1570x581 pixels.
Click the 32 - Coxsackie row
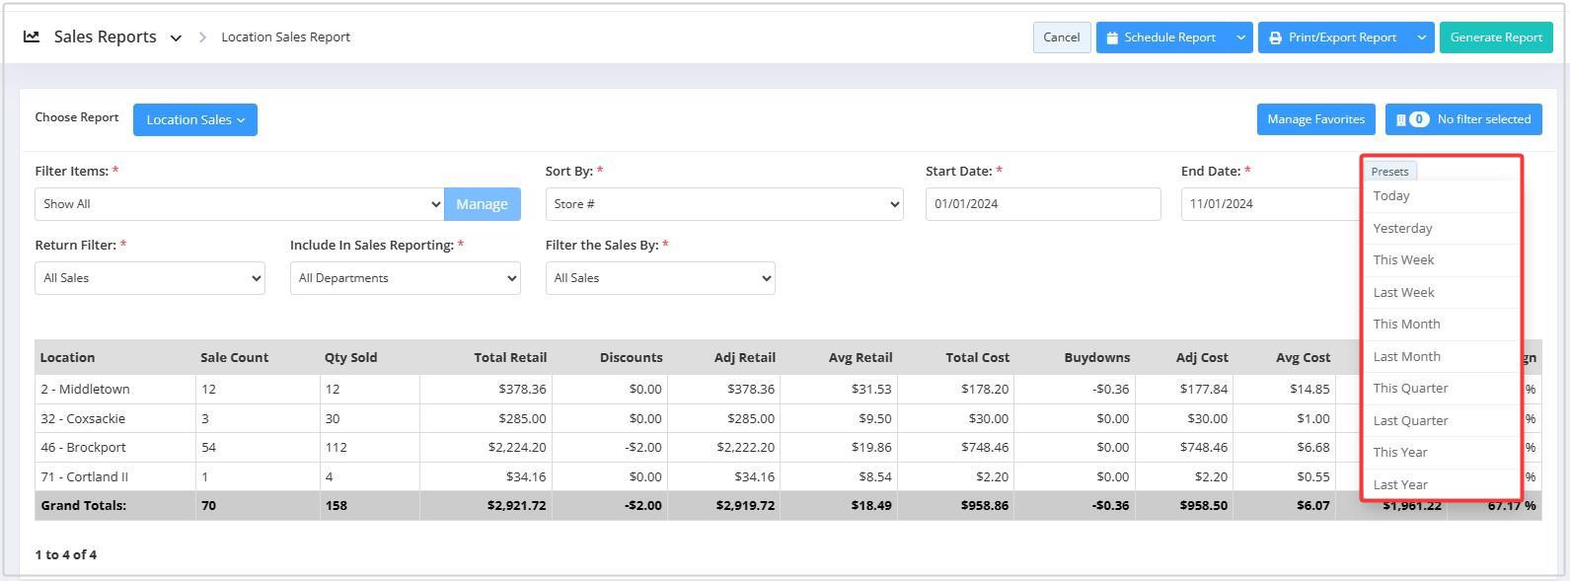coord(787,418)
